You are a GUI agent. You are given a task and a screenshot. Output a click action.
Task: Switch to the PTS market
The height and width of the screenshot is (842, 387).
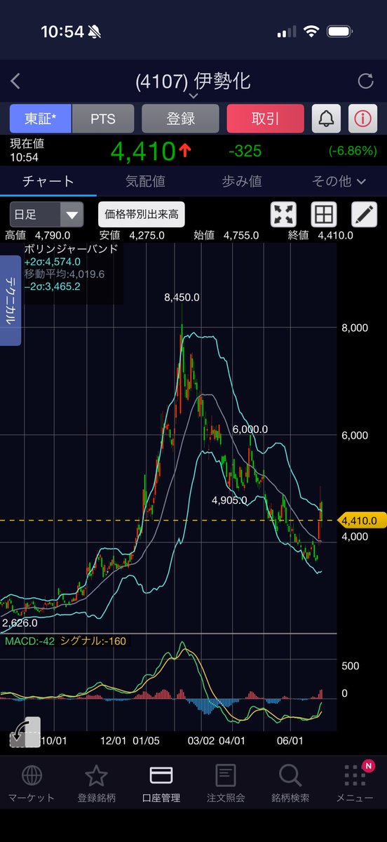103,119
